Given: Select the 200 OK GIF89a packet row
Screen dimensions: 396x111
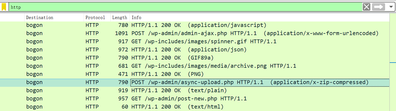Looking at the screenshot, I should pyautogui.click(x=172, y=58).
